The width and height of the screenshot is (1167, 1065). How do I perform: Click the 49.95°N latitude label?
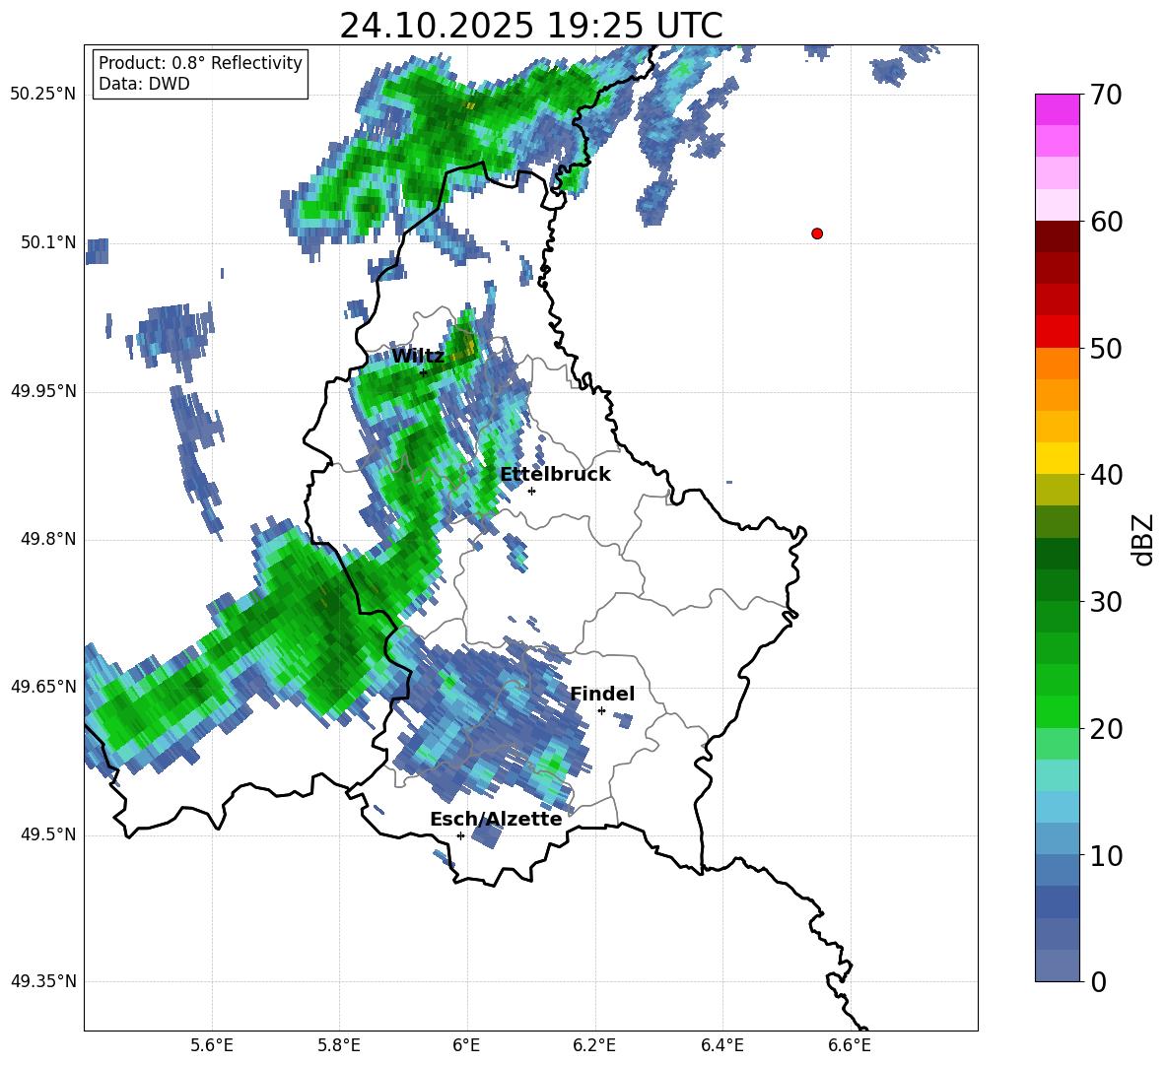tap(43, 391)
